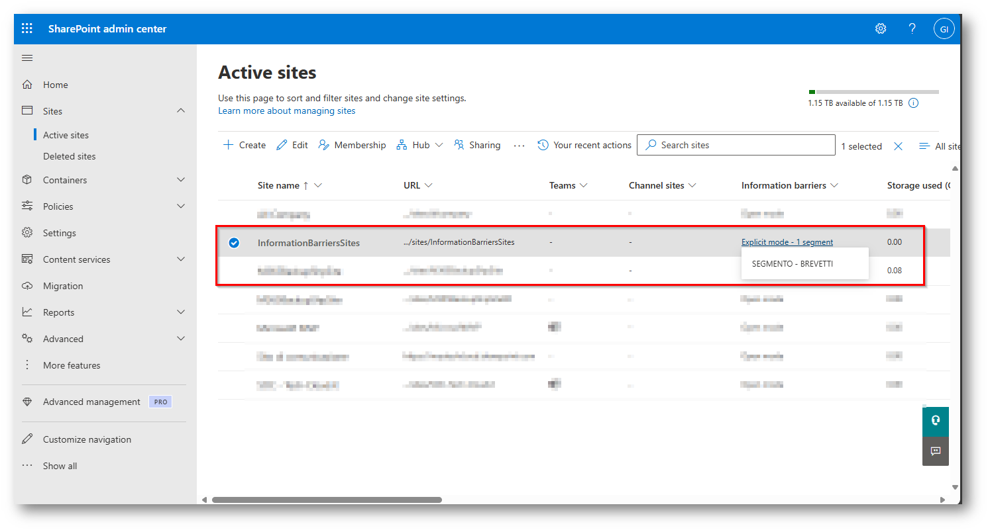
Task: Click the storage info circle icon
Action: (x=913, y=103)
